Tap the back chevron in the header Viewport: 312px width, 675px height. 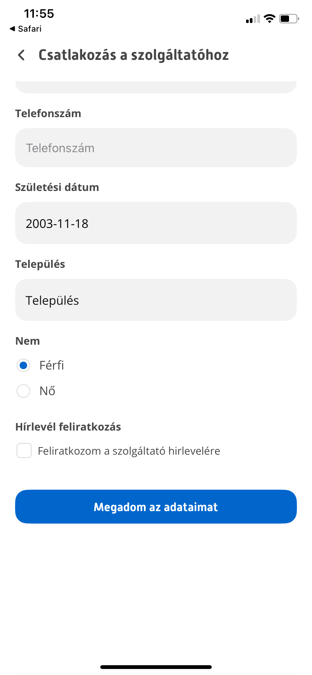[21, 55]
